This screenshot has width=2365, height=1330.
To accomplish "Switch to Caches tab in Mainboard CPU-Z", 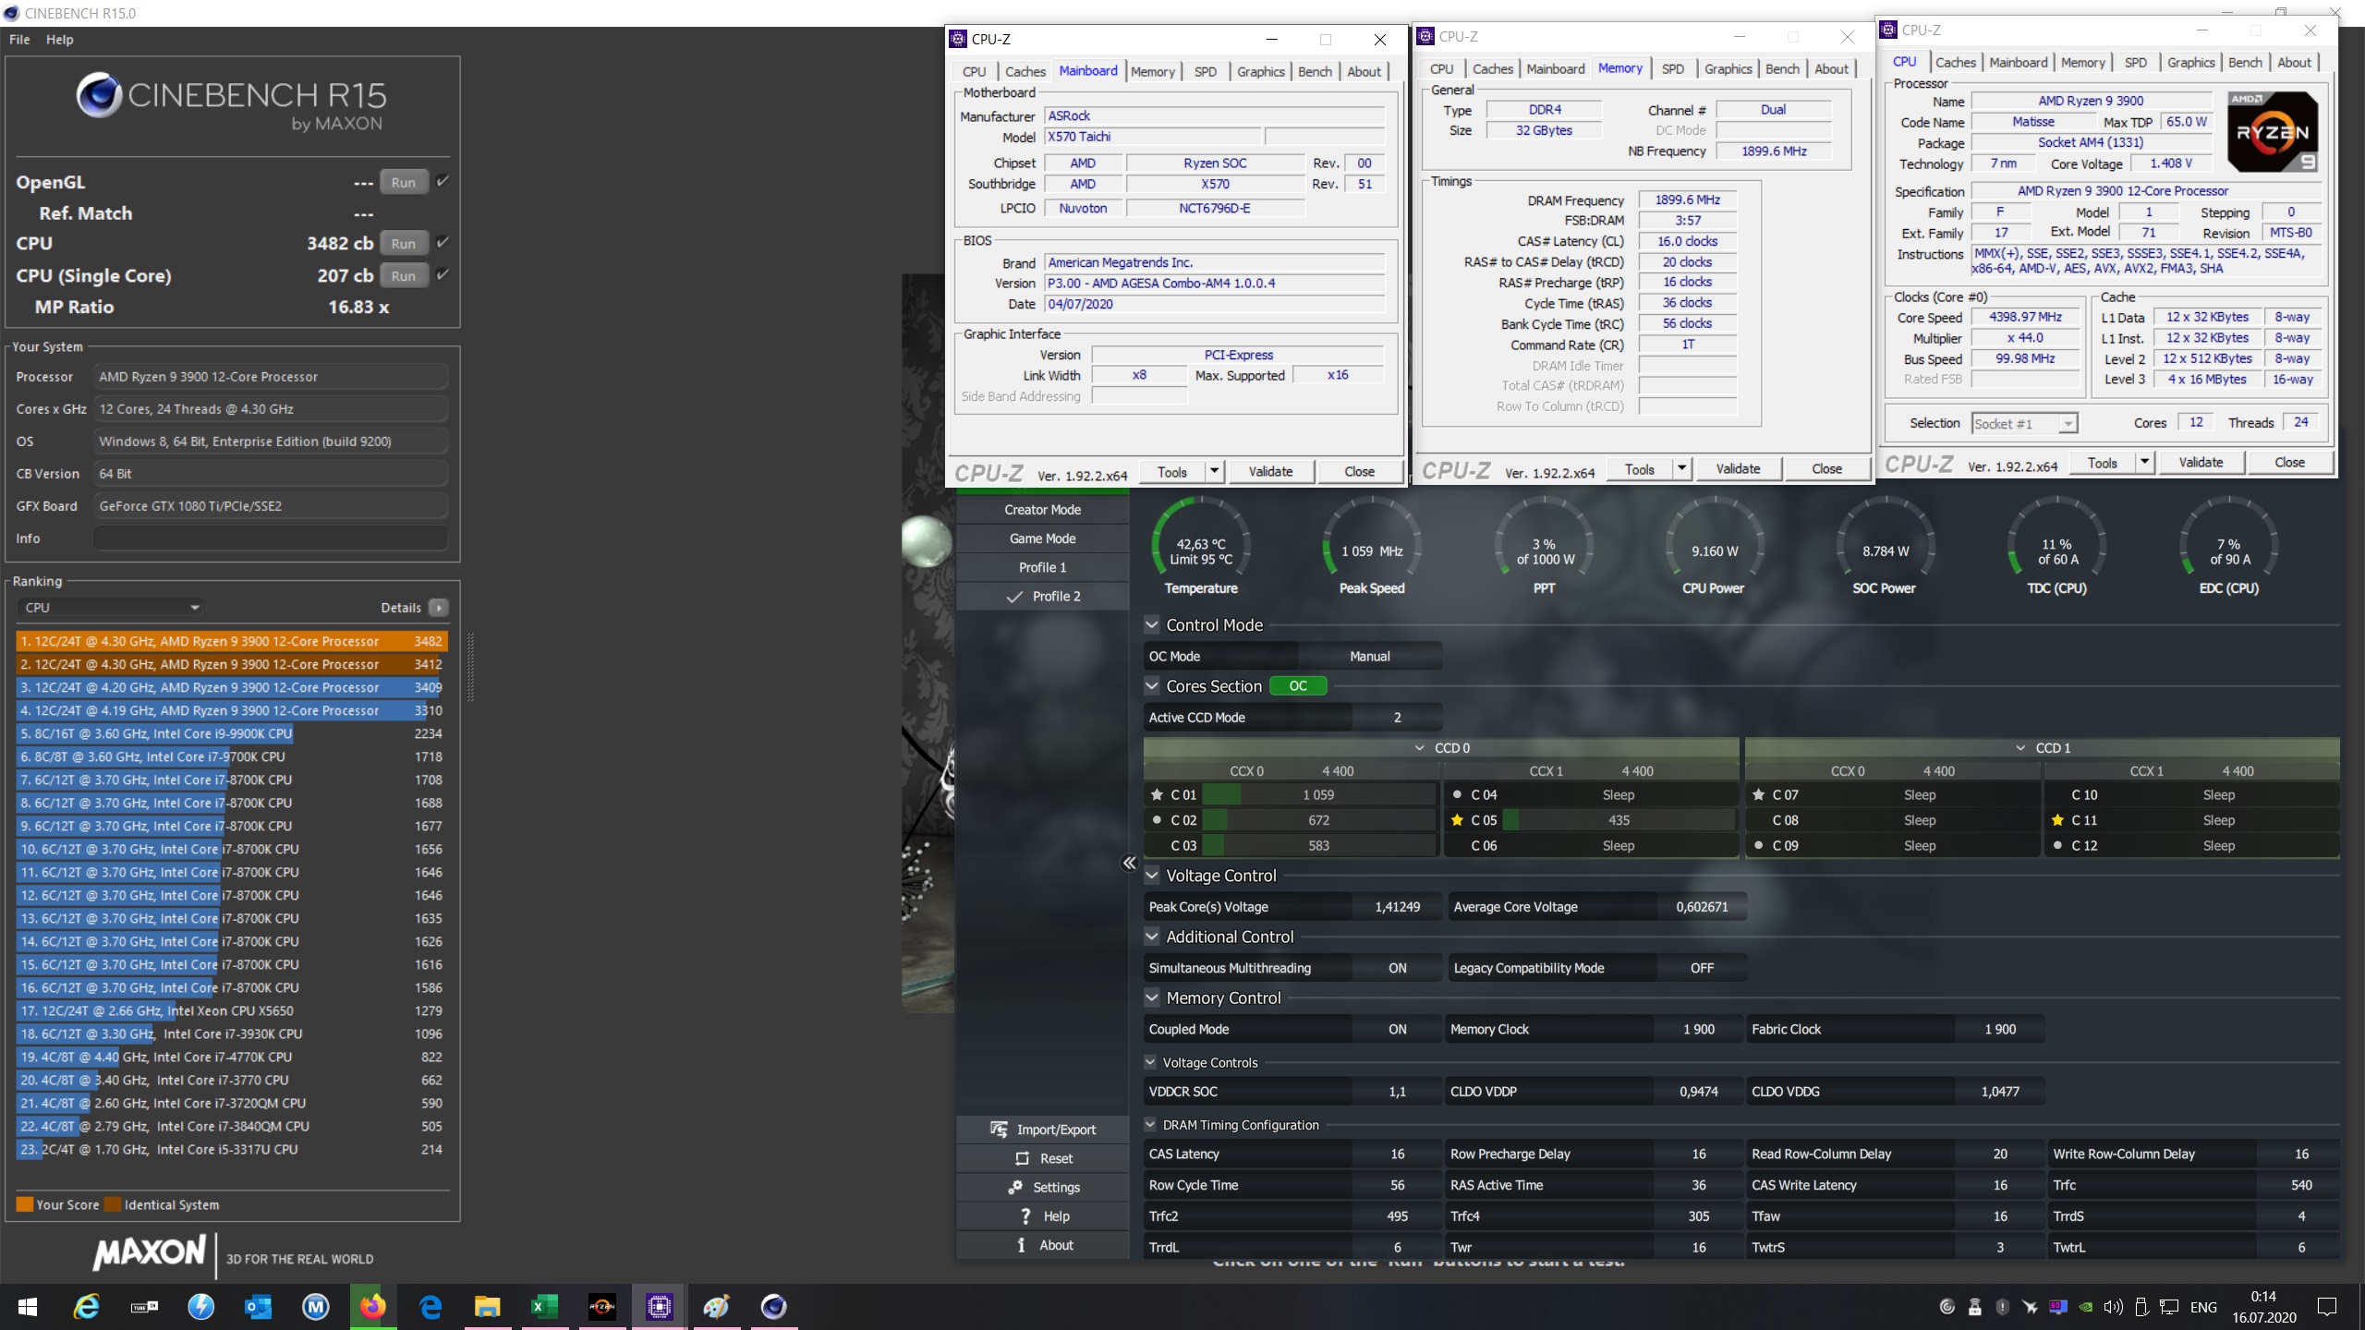I will [x=1025, y=71].
